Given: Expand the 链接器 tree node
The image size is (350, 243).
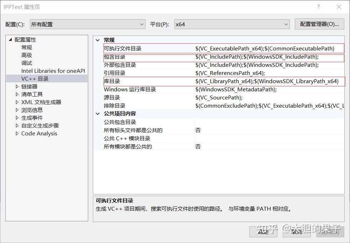Looking at the screenshot, I should point(16,86).
